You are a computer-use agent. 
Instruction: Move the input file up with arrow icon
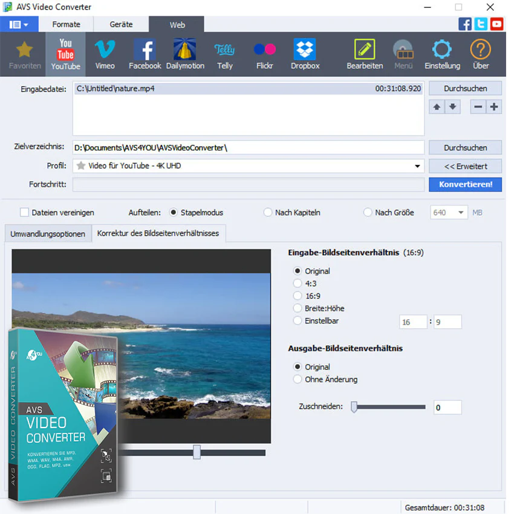pyautogui.click(x=437, y=107)
